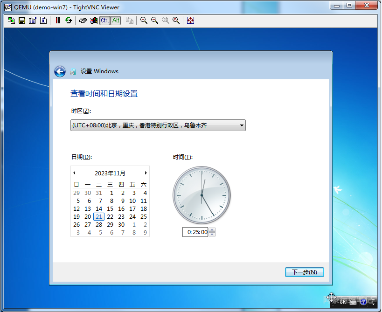
Task: Click the New Connection toolbar icon
Action: [11, 21]
